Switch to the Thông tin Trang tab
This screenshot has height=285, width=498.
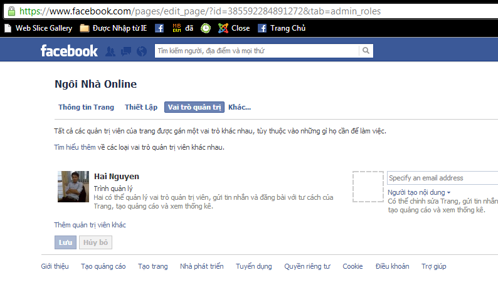pyautogui.click(x=86, y=107)
